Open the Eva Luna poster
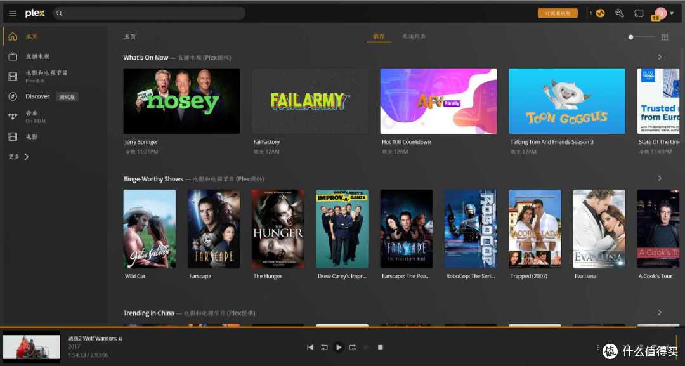Screen dimensions: 685x366 599,229
